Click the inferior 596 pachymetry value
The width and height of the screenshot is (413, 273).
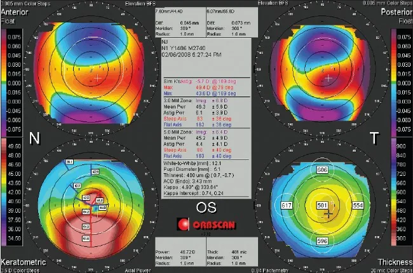pyautogui.click(x=322, y=241)
